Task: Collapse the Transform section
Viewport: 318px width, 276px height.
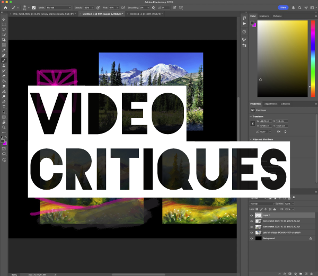Action: click(251, 117)
